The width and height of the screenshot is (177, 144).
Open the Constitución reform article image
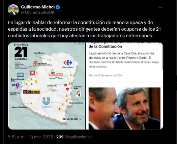(124, 86)
